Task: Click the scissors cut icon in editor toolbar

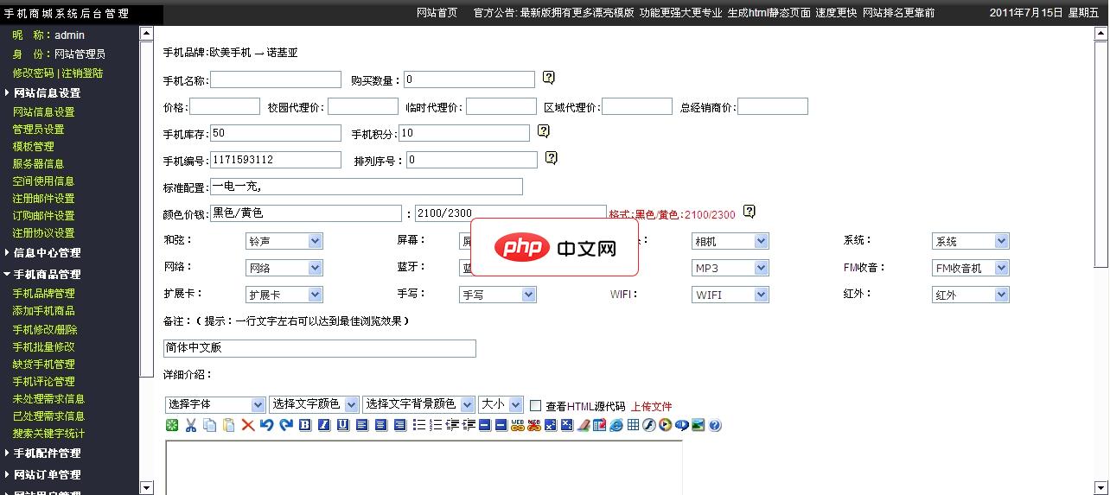Action: click(x=191, y=425)
